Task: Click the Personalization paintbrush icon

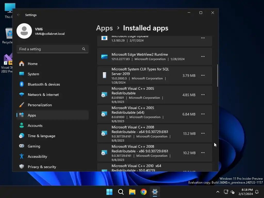Action: coord(22,105)
